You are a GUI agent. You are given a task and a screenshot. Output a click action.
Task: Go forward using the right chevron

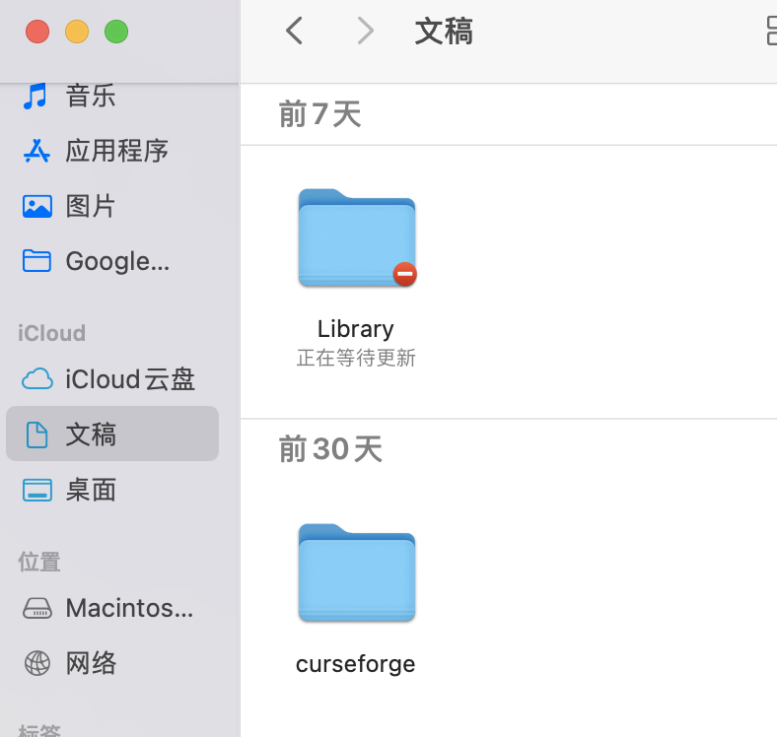point(365,32)
